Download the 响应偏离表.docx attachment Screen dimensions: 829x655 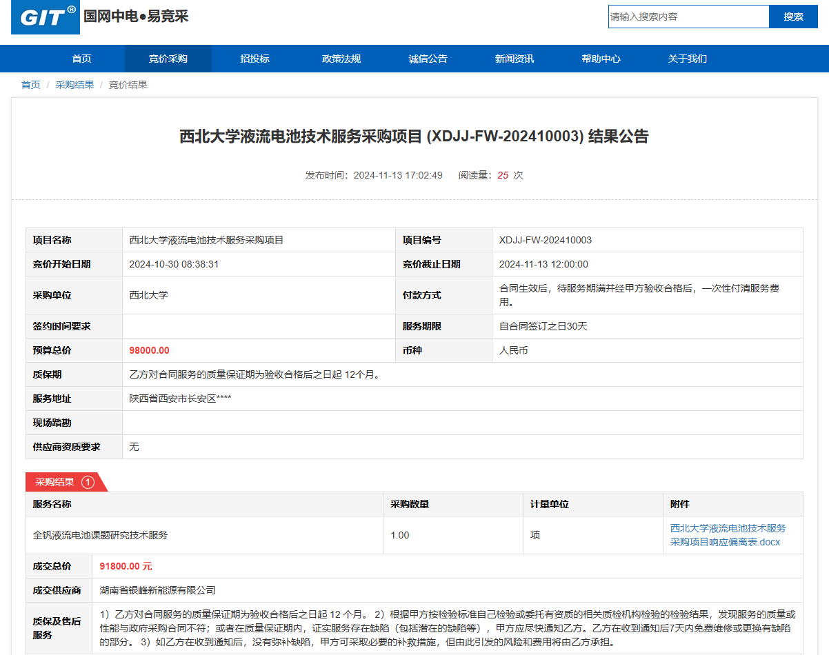point(727,535)
